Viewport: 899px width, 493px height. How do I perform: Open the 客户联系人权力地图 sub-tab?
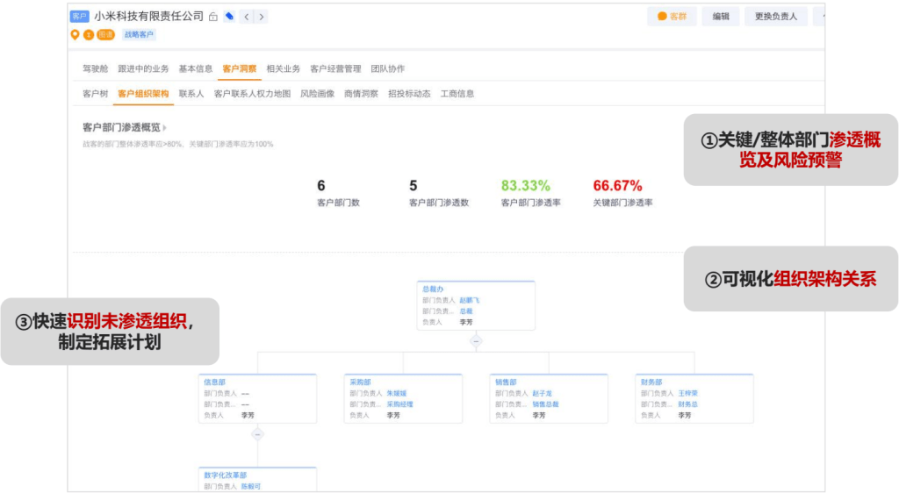pos(252,94)
